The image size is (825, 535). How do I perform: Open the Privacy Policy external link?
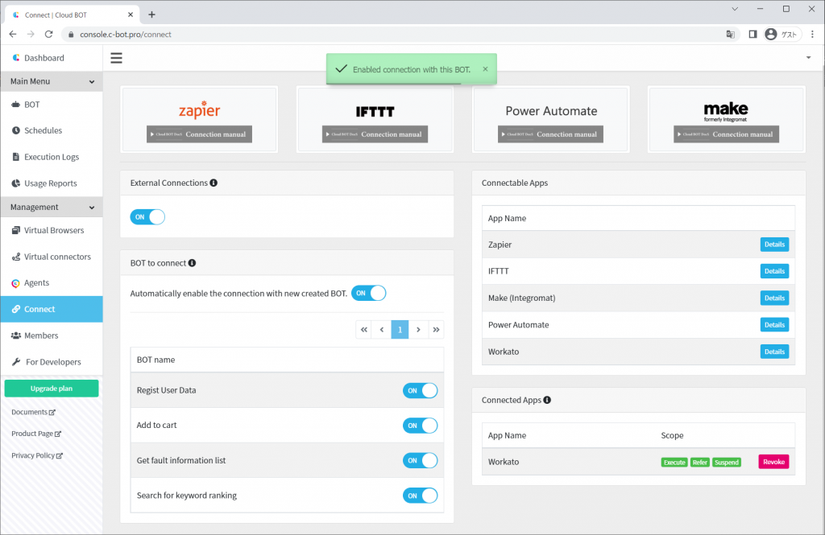tap(37, 455)
